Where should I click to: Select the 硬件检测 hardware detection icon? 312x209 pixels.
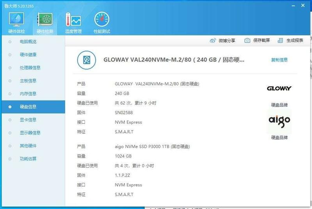(x=45, y=19)
